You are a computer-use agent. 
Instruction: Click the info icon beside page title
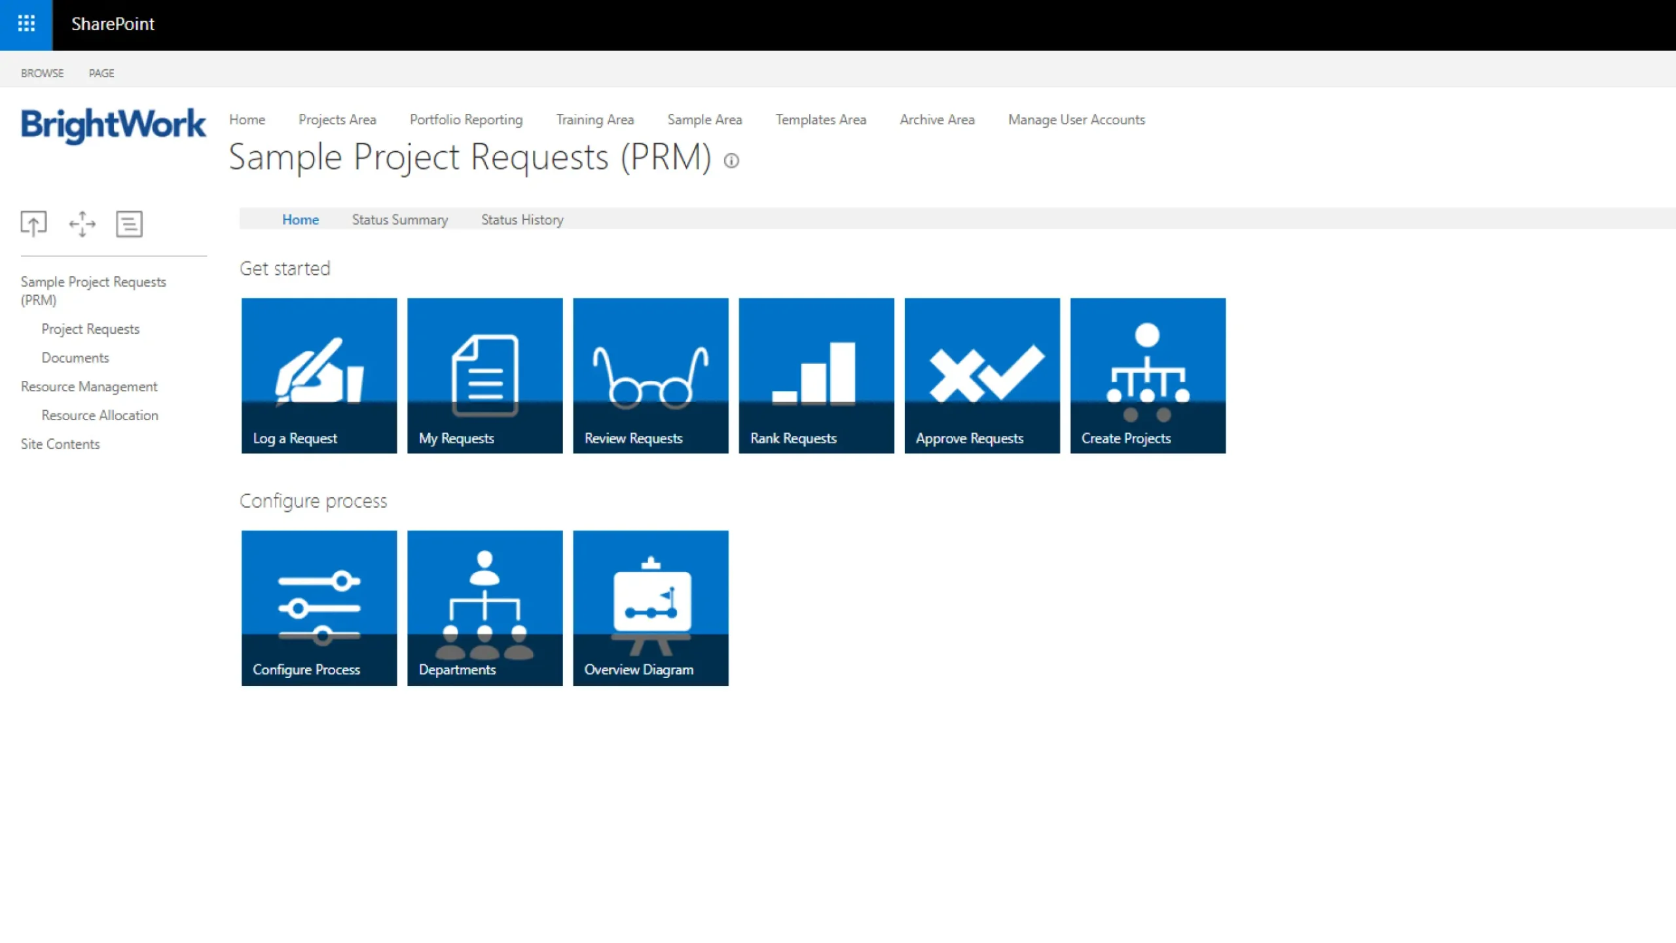click(731, 160)
